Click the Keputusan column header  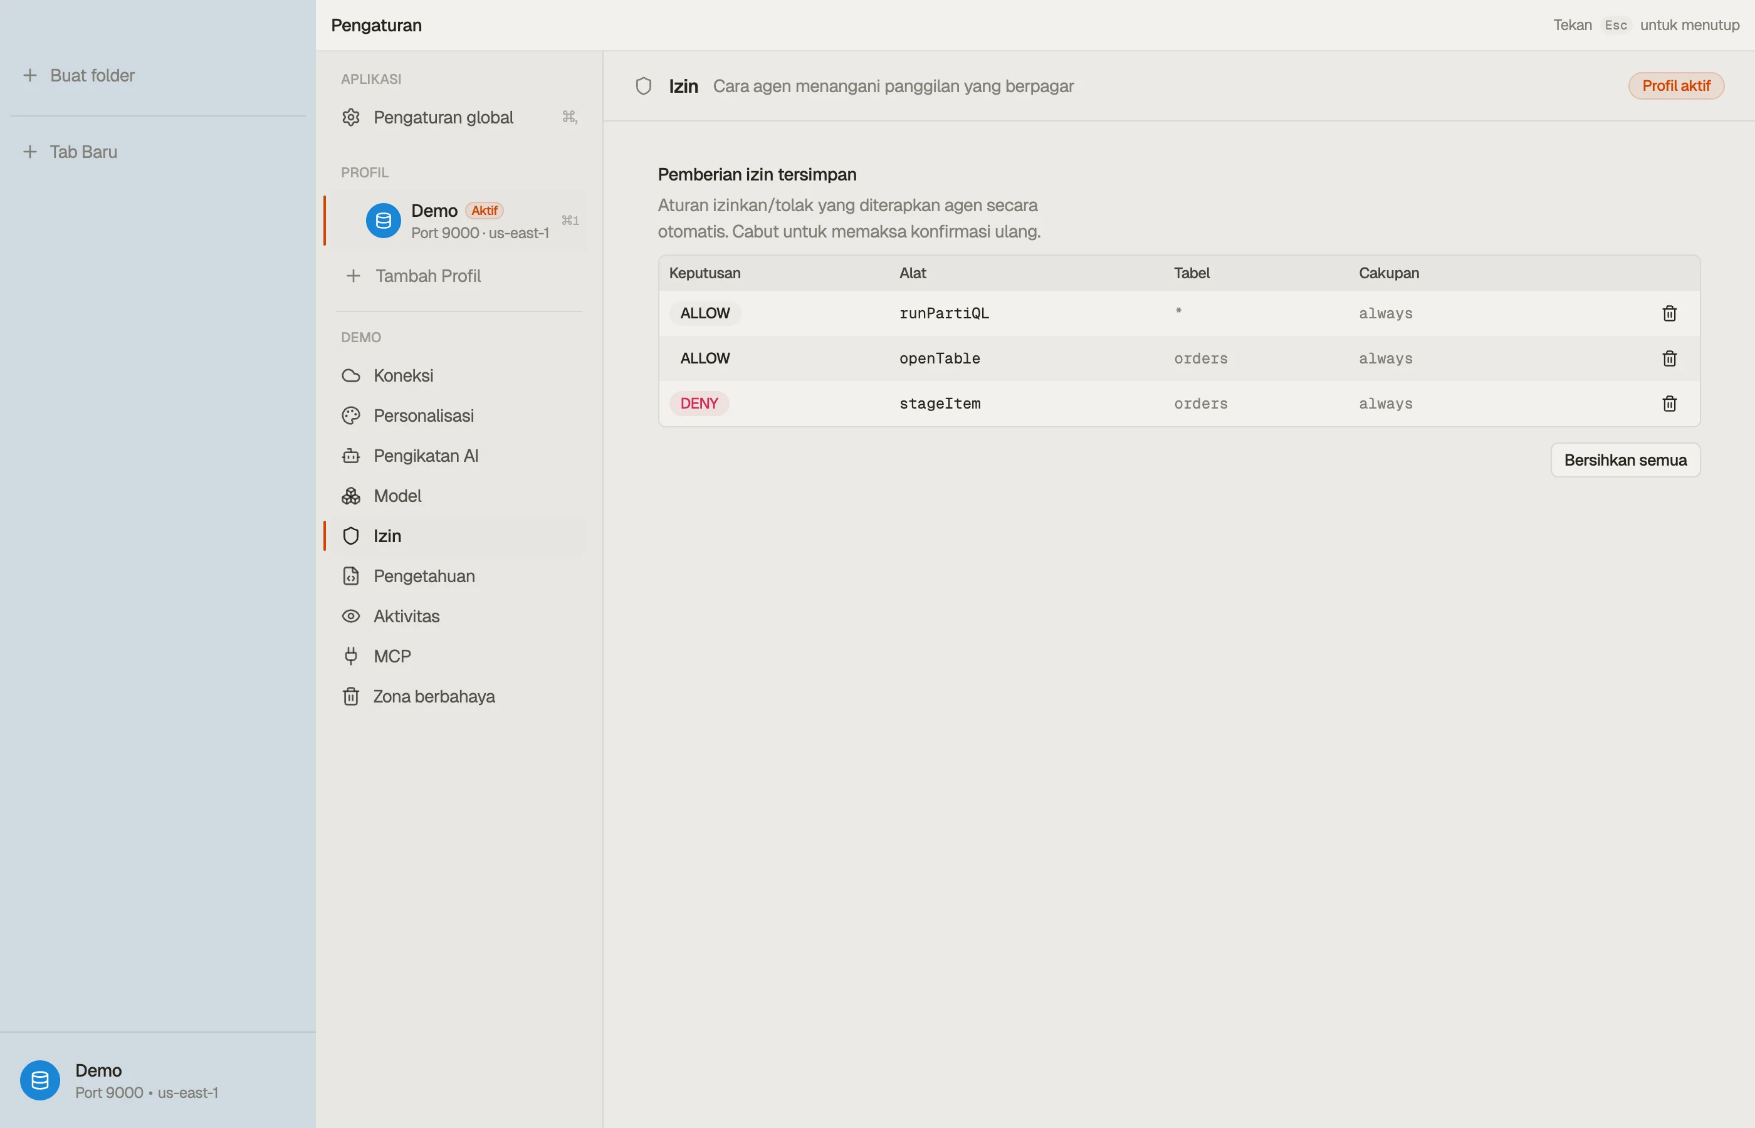[x=704, y=273]
